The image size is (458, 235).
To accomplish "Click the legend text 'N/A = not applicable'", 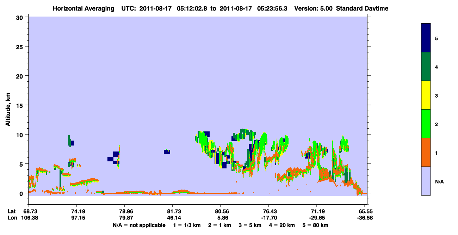I will 139,225.
